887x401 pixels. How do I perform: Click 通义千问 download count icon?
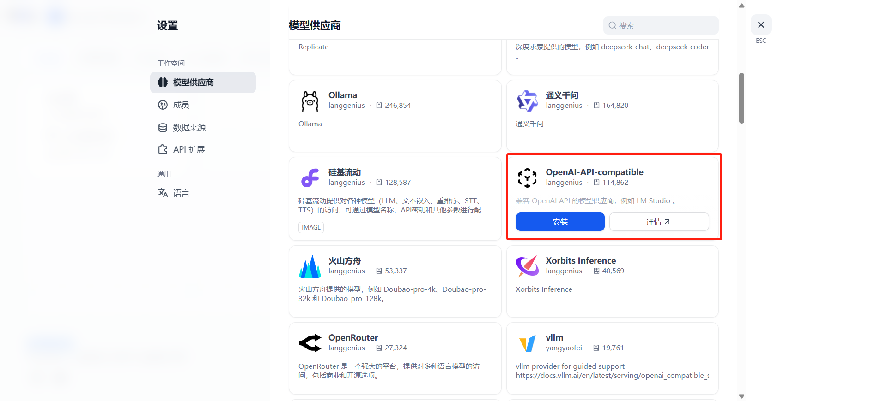click(x=596, y=106)
